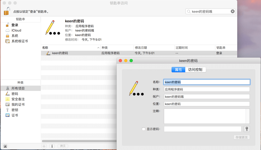Select the iCloud keychain in sidebar
The image size is (261, 150).
click(x=16, y=30)
